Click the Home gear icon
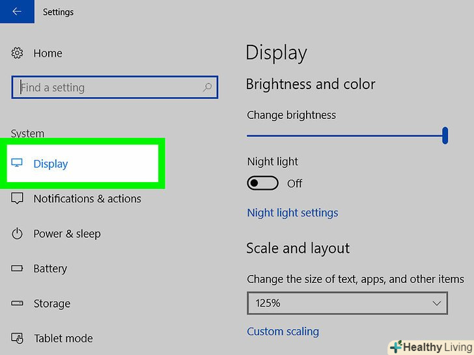The image size is (474, 355). click(18, 53)
